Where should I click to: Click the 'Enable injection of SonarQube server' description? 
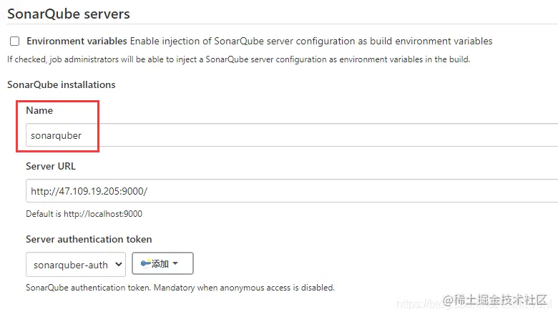(x=311, y=42)
